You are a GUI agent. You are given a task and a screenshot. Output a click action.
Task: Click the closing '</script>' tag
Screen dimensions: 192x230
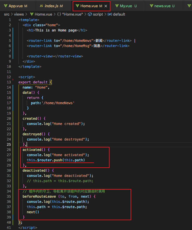click(x=28, y=227)
